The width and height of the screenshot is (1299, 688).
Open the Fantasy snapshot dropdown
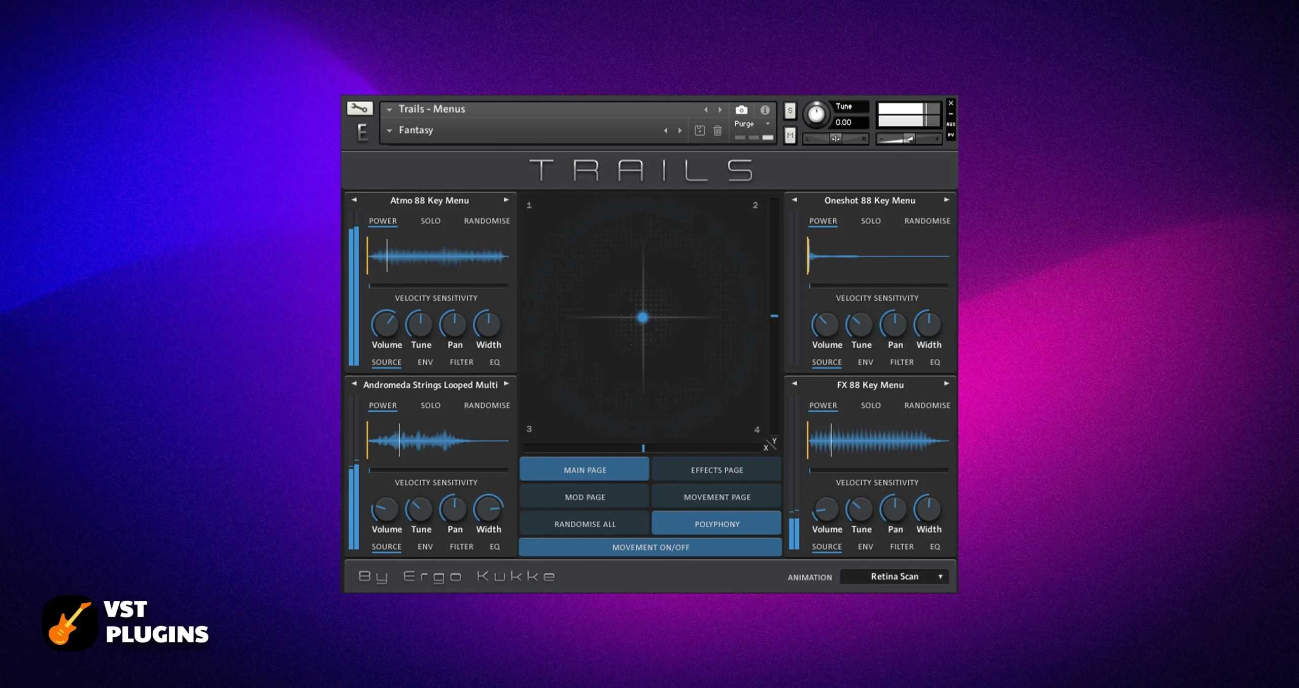[389, 131]
